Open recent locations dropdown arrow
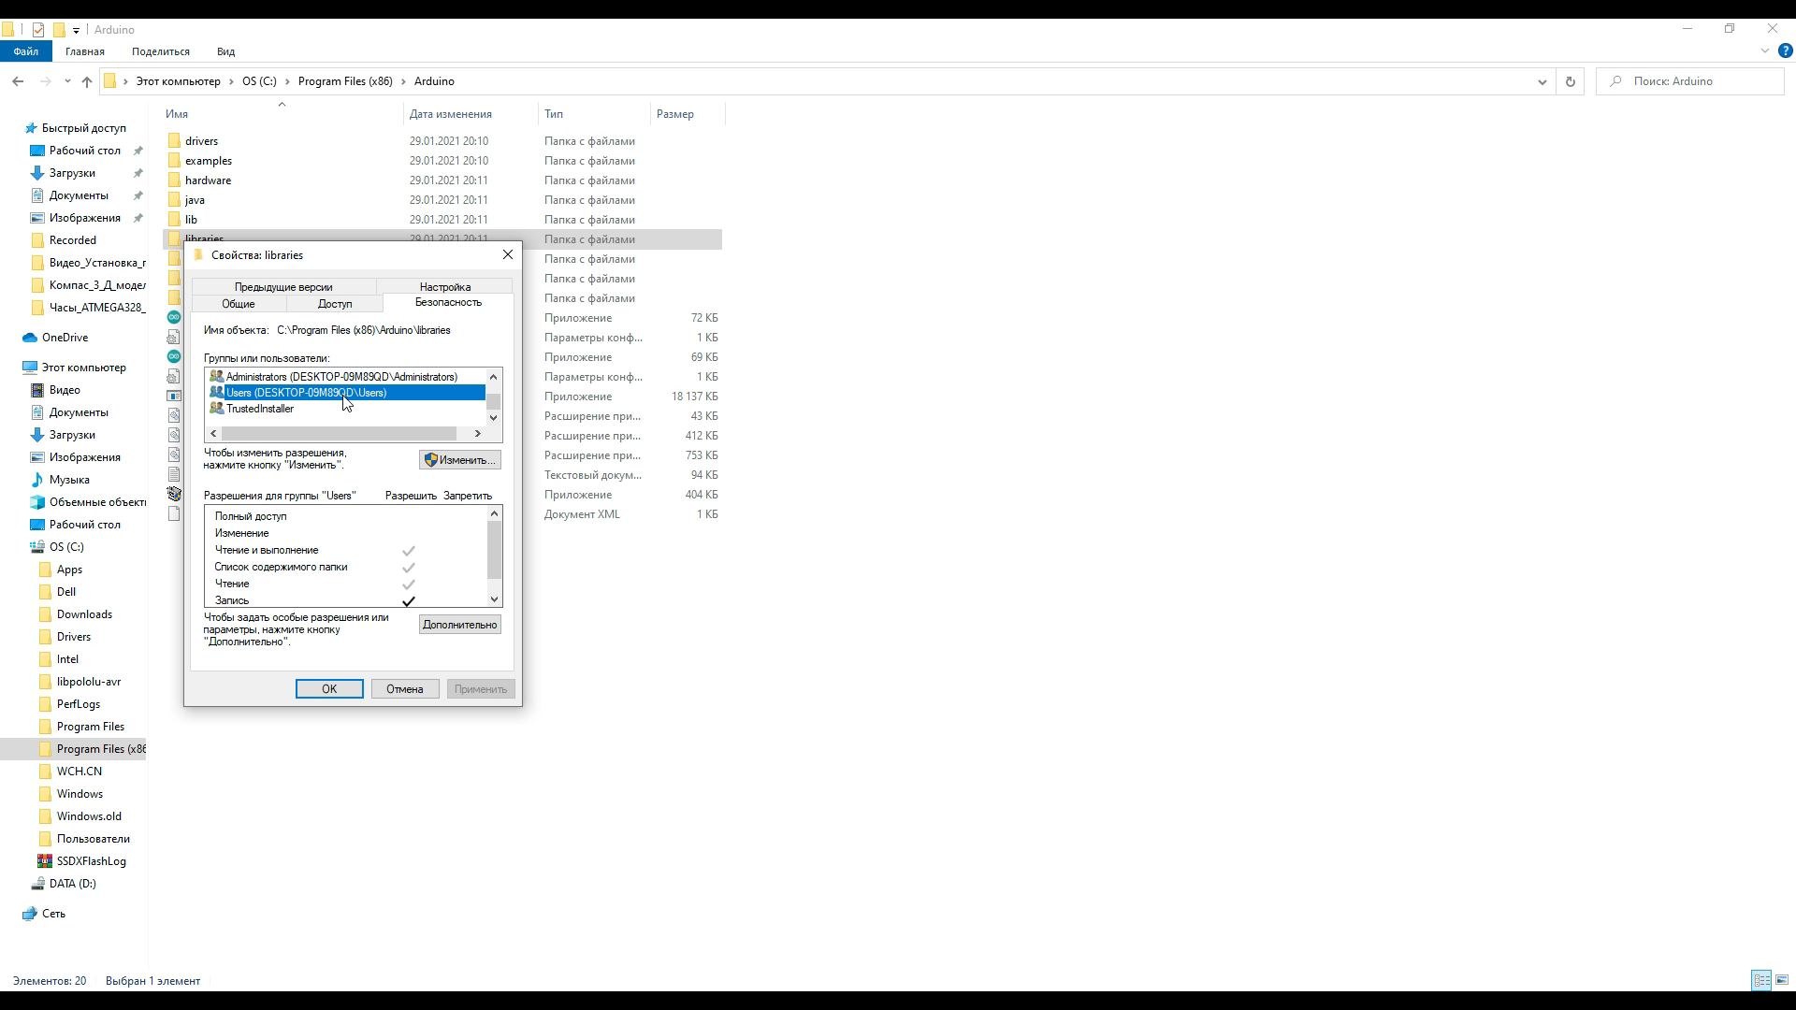The height and width of the screenshot is (1010, 1796). coord(67,81)
